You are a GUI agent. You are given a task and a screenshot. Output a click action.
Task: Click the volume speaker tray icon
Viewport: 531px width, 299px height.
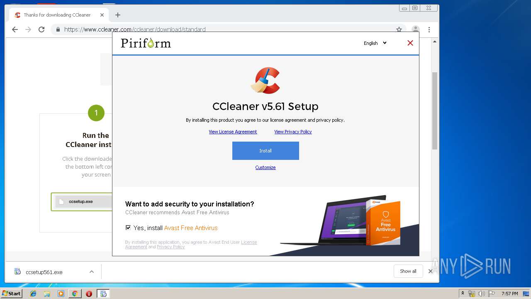[x=482, y=294]
